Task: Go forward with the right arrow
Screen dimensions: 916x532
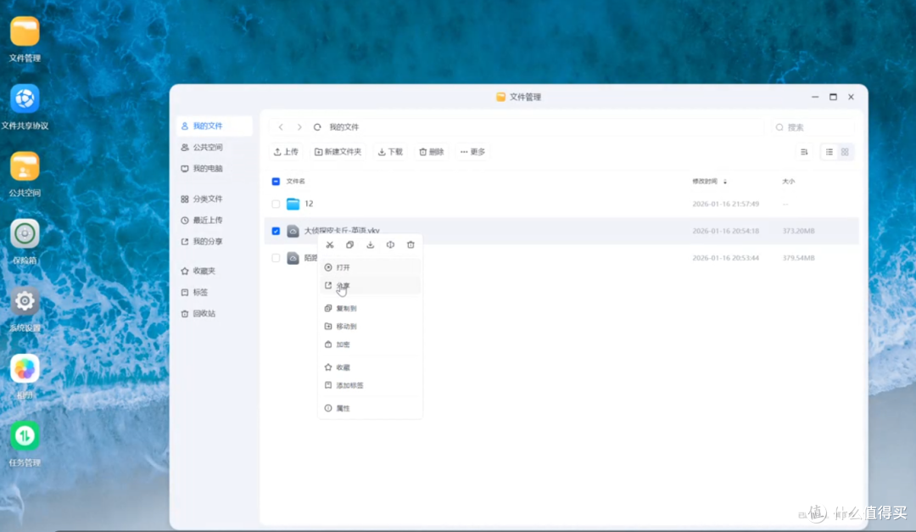Action: [x=299, y=127]
